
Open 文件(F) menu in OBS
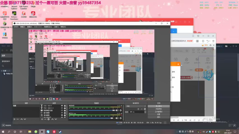pos(16,27)
